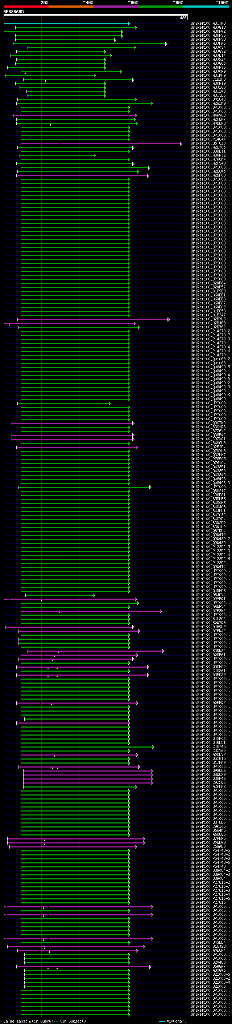Click the orange ~40% identity color segment
The width and height of the screenshot is (232, 1024).
tap(71, 7)
